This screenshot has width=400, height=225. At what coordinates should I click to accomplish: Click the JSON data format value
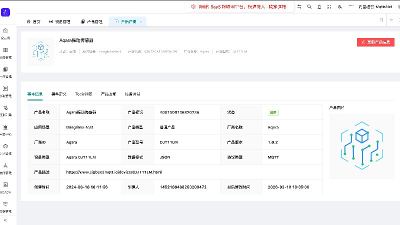[165, 157]
